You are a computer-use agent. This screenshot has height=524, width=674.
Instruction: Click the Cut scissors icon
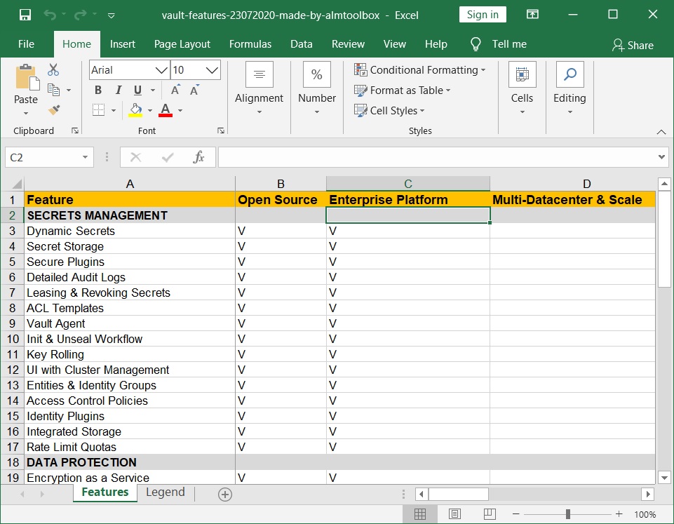click(53, 69)
